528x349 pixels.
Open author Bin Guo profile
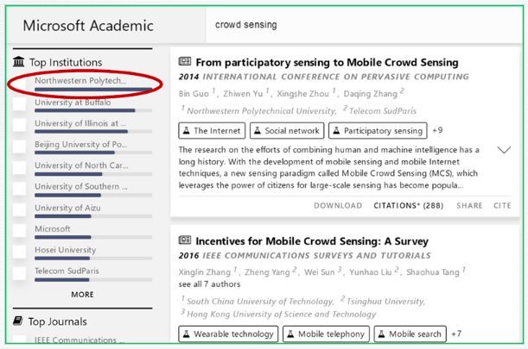click(x=194, y=93)
